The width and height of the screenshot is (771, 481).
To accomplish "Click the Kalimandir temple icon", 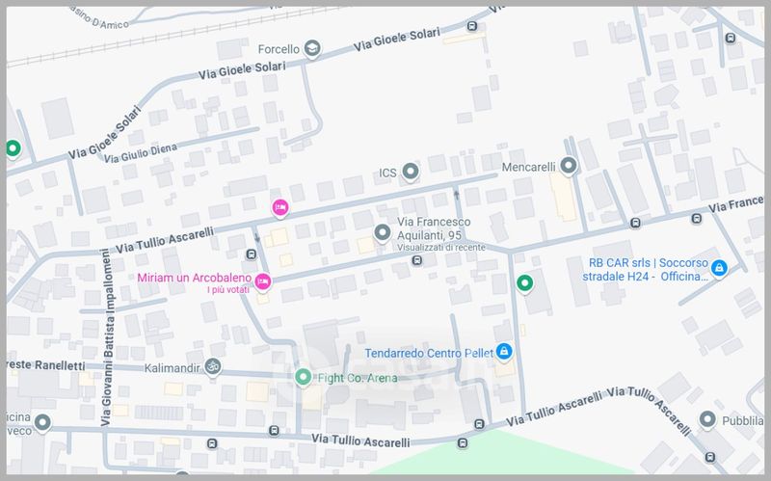I will click(x=213, y=367).
